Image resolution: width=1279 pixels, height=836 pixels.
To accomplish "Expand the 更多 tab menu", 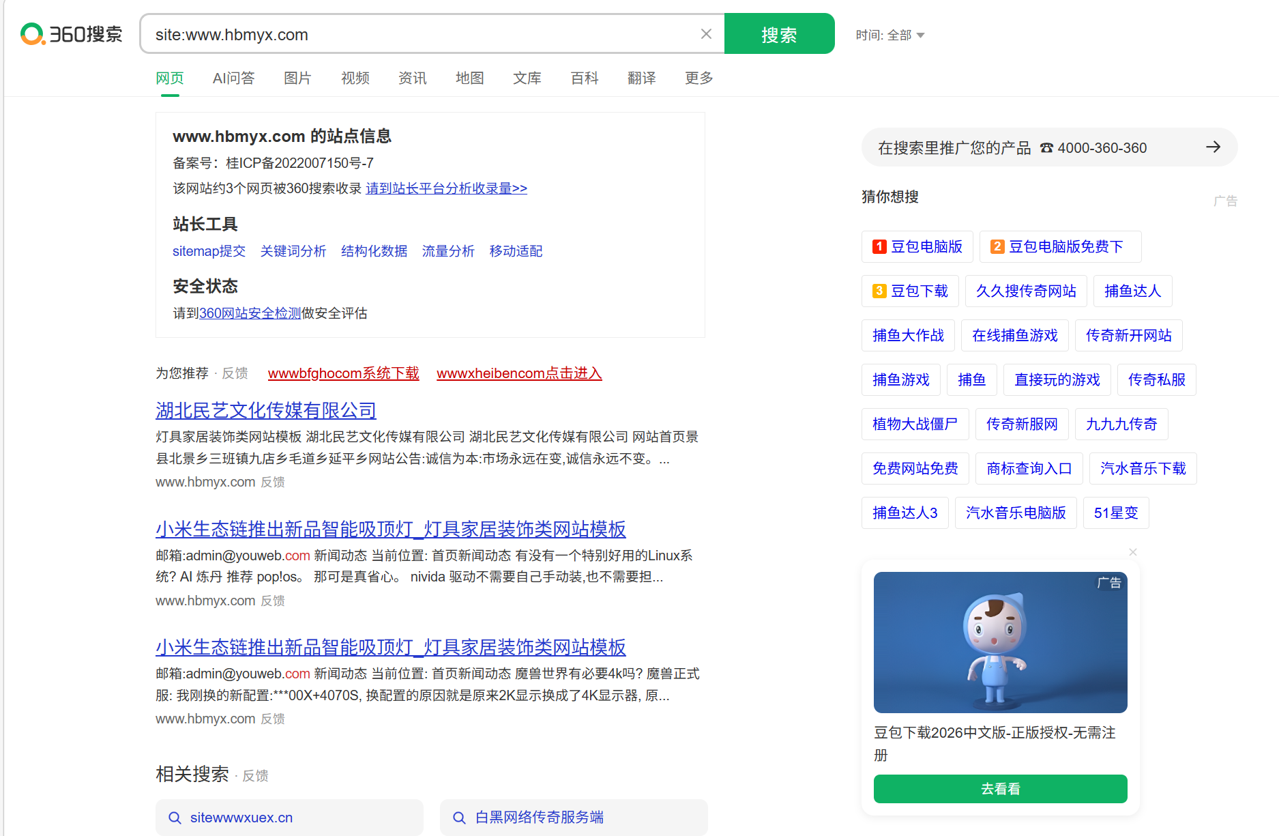I will [x=699, y=78].
